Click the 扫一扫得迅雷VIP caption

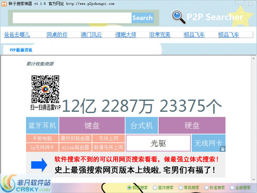click(x=45, y=107)
